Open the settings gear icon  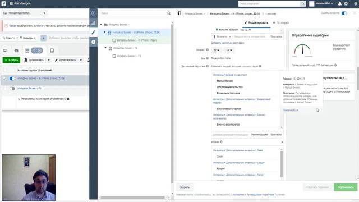tap(346, 4)
